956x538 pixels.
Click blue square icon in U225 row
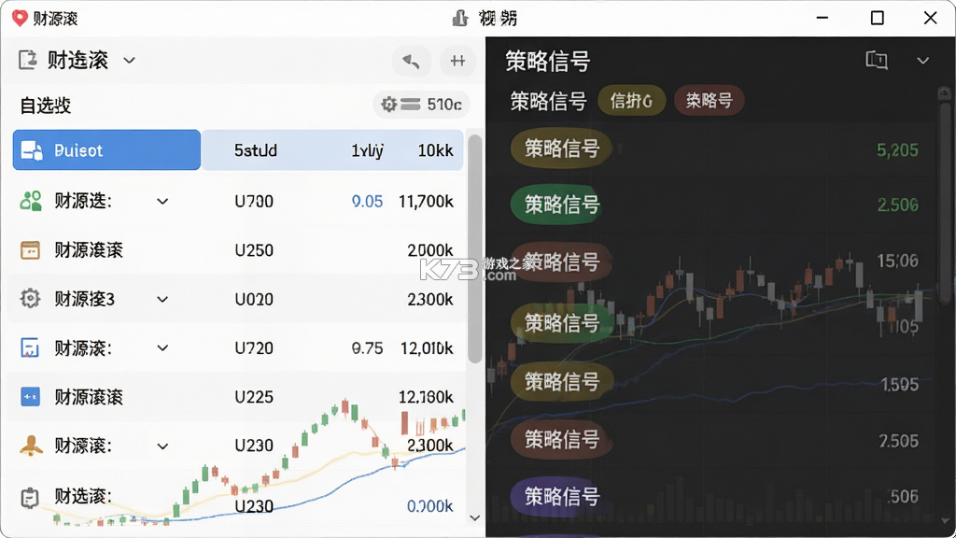tap(30, 396)
